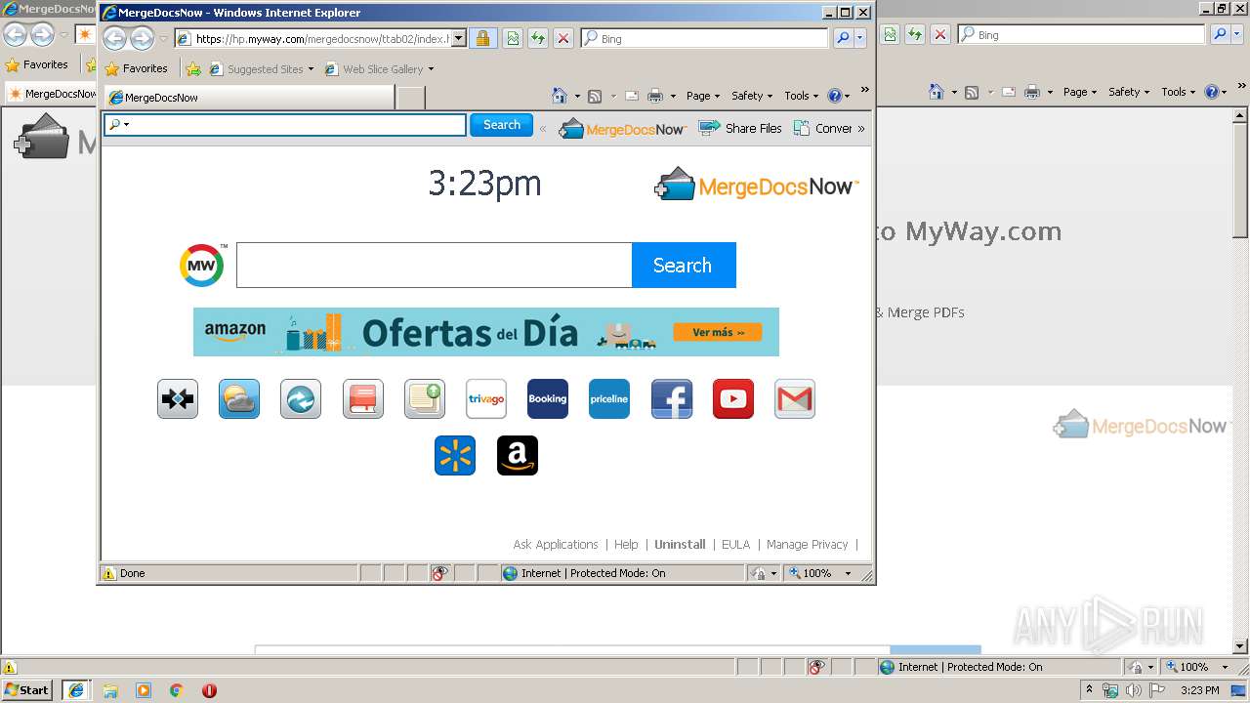Click the toolbar Search button
This screenshot has width=1250, height=703.
501,125
